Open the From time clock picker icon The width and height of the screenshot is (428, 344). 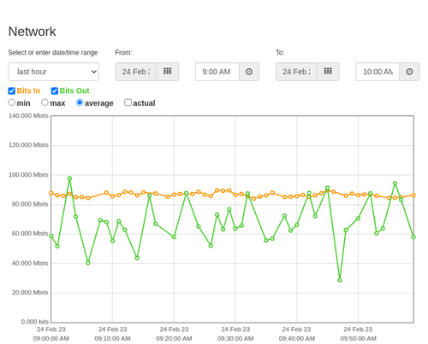249,72
